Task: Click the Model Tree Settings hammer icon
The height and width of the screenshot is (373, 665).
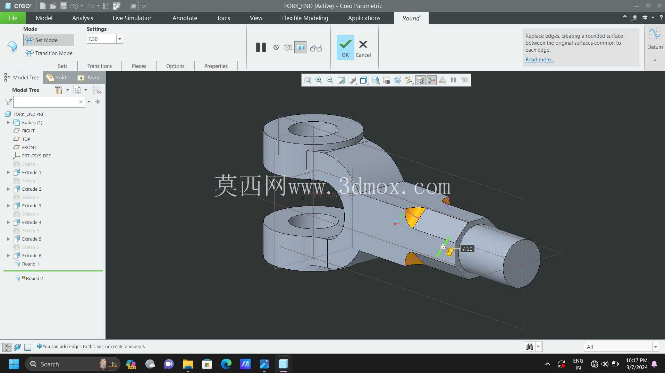Action: 58,90
